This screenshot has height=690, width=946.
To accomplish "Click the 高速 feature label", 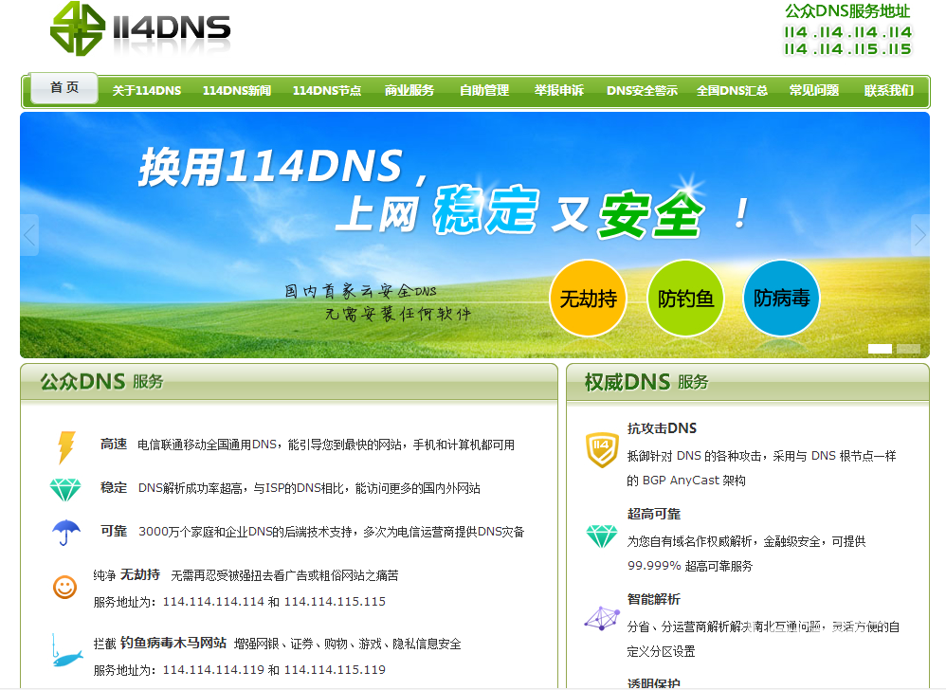I will tap(114, 444).
